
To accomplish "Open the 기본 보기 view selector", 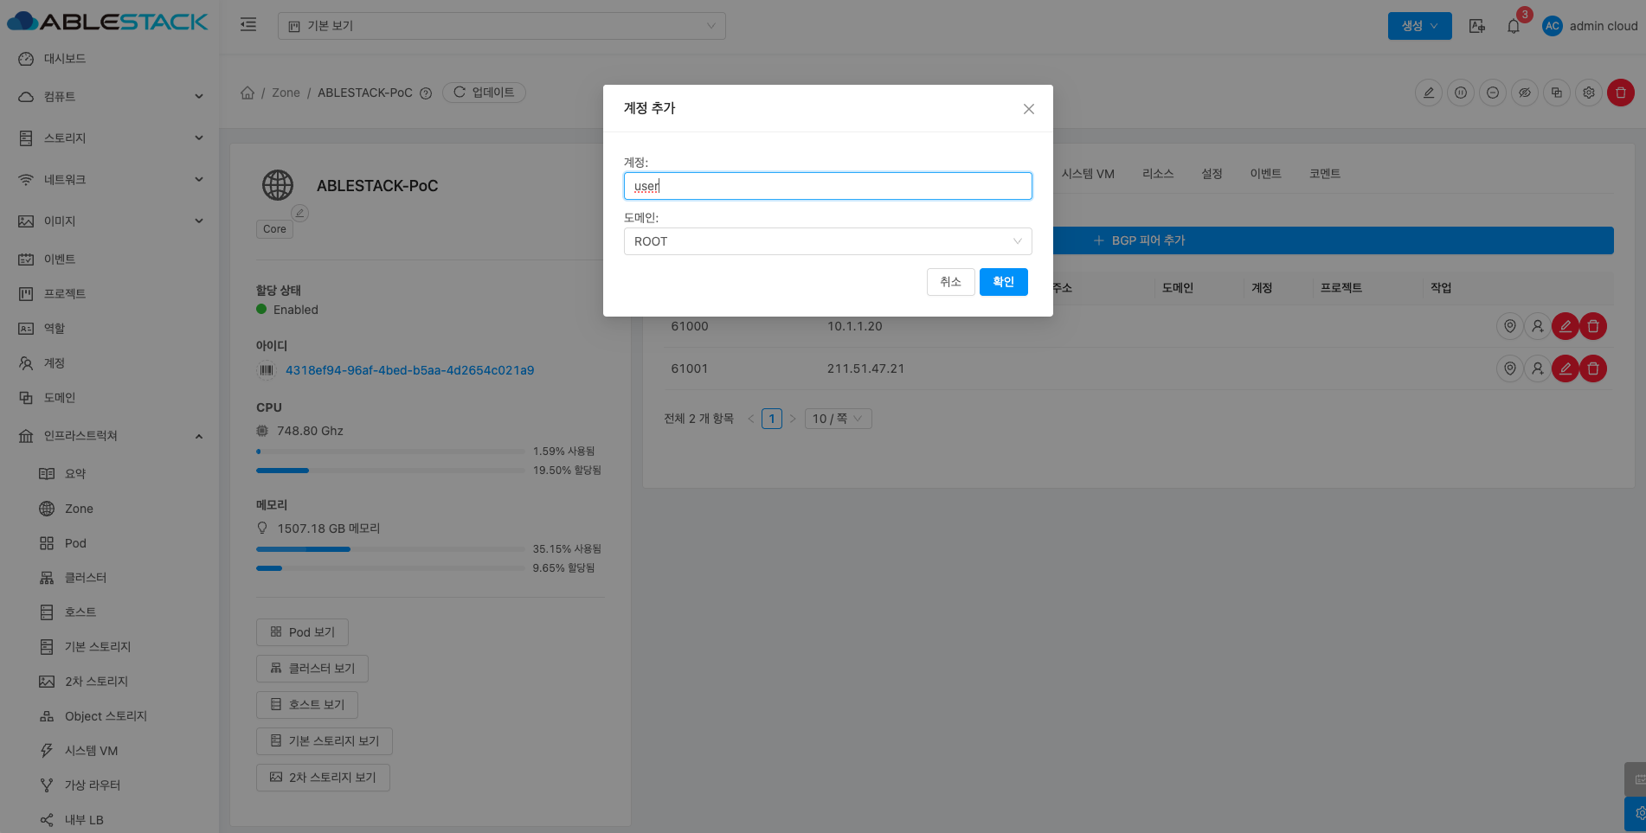I will pyautogui.click(x=501, y=26).
